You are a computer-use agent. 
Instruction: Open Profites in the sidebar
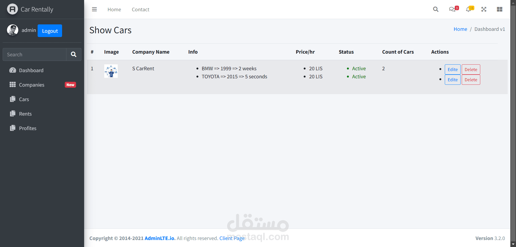click(42, 128)
